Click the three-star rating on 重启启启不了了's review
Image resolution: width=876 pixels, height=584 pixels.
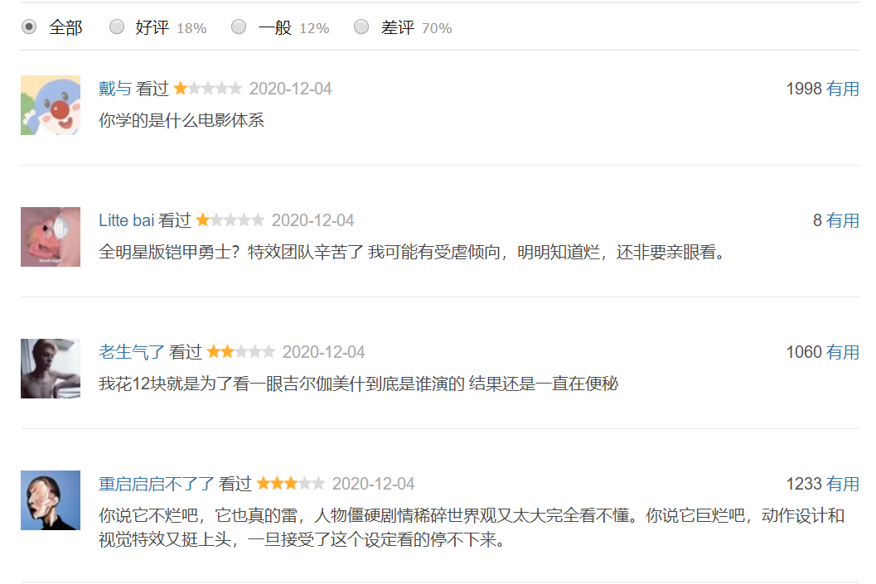[291, 484]
